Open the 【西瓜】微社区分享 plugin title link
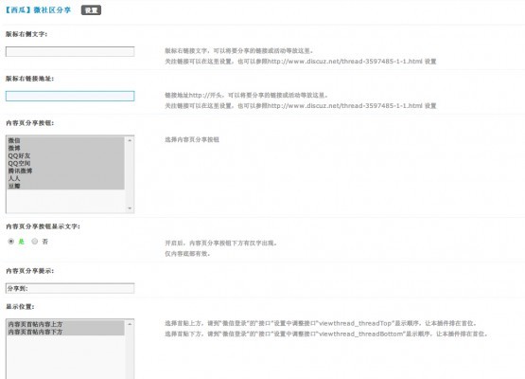525x379 pixels. pos(38,10)
